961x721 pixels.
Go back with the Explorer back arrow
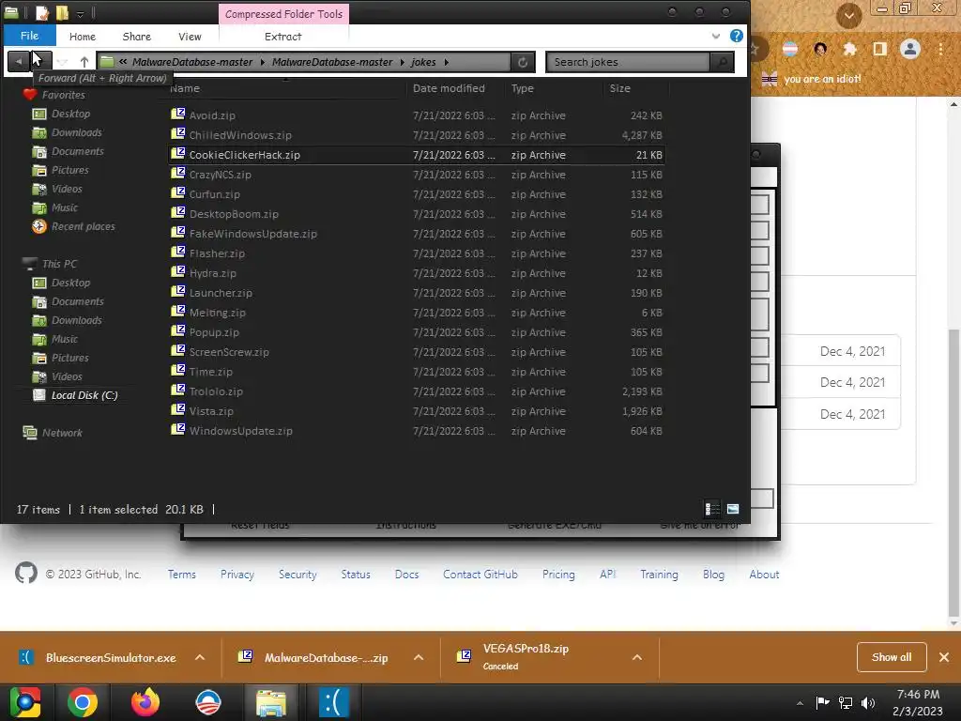tap(19, 61)
